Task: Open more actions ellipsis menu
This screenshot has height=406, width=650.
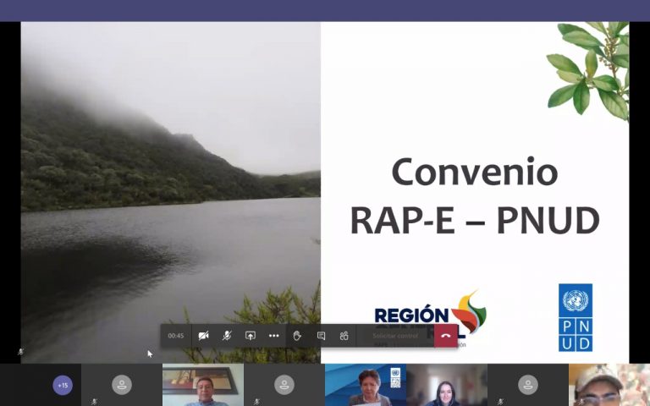Action: coord(273,336)
